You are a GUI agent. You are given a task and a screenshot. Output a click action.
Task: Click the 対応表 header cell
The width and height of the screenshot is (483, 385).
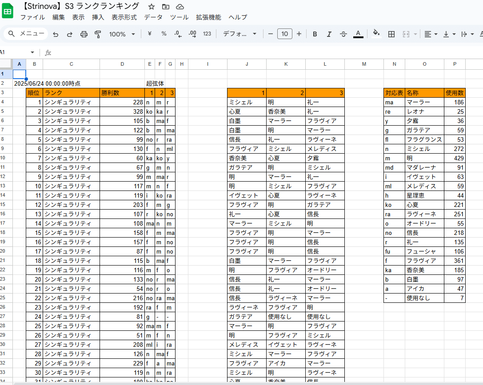click(394, 93)
